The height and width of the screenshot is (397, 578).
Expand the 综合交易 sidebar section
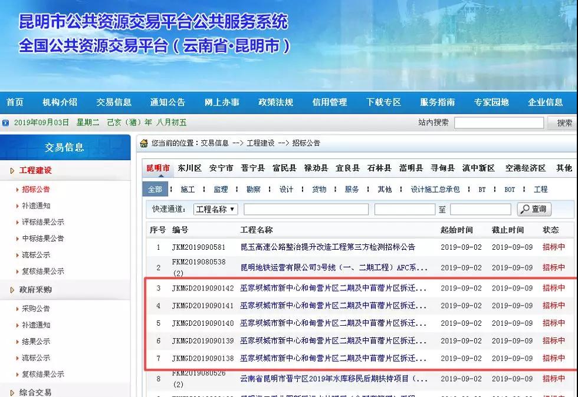click(x=35, y=392)
